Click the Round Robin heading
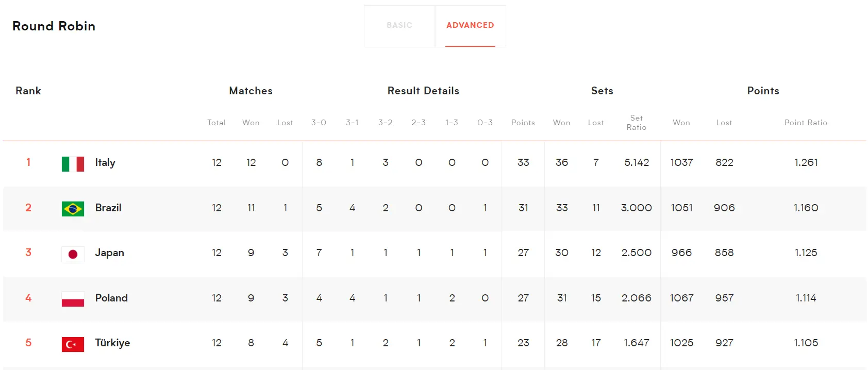Viewport: 868px width, 370px height. (x=54, y=26)
